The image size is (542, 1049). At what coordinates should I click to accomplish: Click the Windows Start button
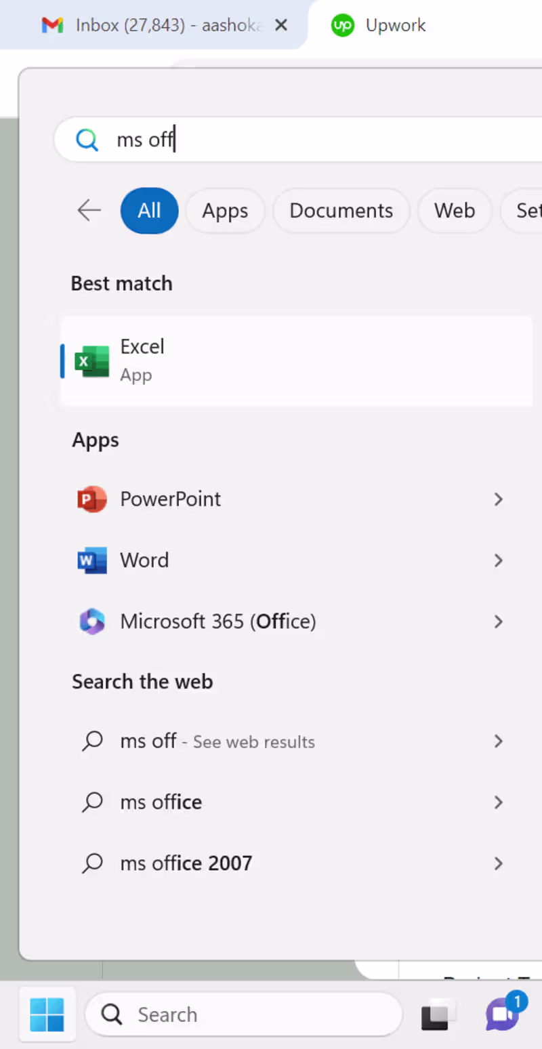click(47, 1014)
